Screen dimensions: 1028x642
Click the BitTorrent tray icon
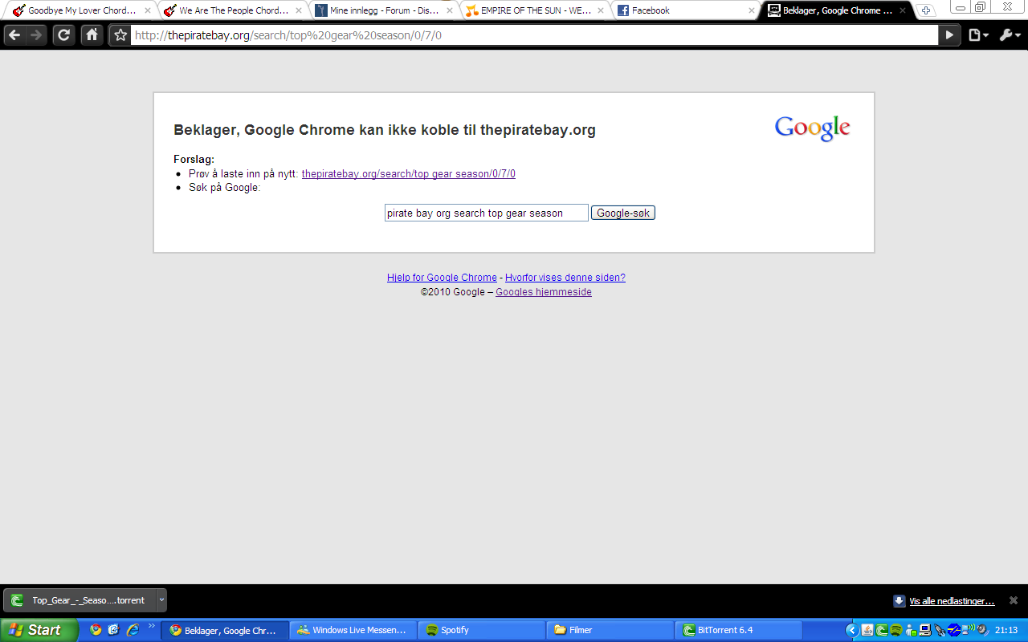[x=881, y=630]
